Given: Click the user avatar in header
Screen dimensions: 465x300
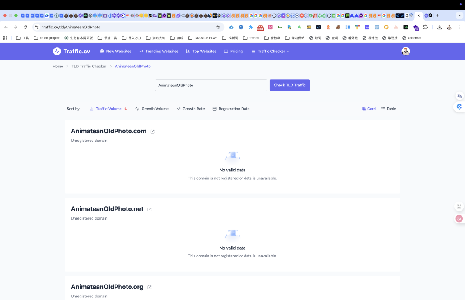Looking at the screenshot, I should 406,51.
